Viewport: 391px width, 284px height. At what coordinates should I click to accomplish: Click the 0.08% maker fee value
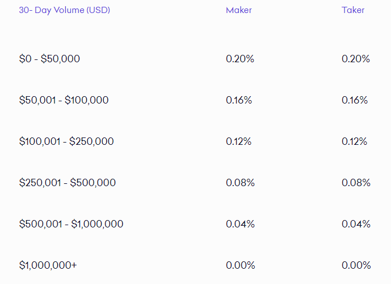pos(240,183)
